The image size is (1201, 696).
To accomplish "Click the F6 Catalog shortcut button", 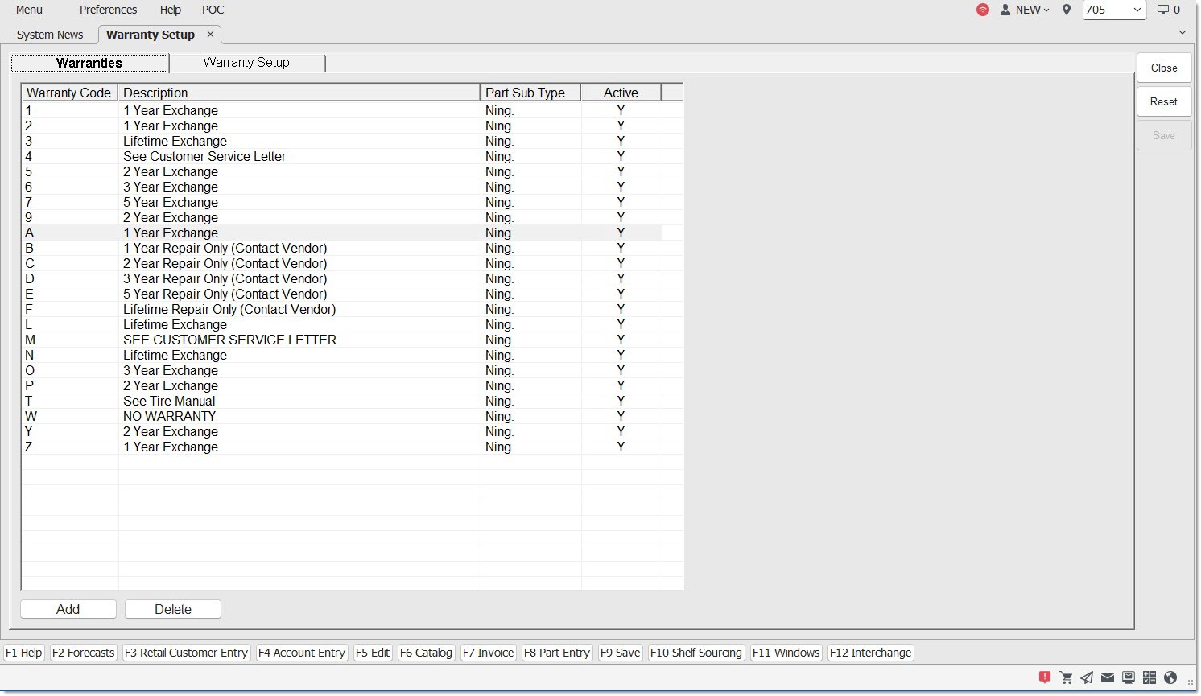I will point(426,653).
